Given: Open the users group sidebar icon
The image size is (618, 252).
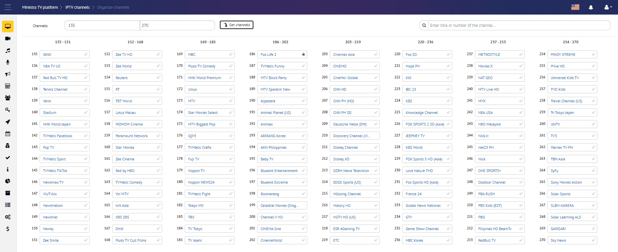Looking at the screenshot, I should tap(8, 98).
